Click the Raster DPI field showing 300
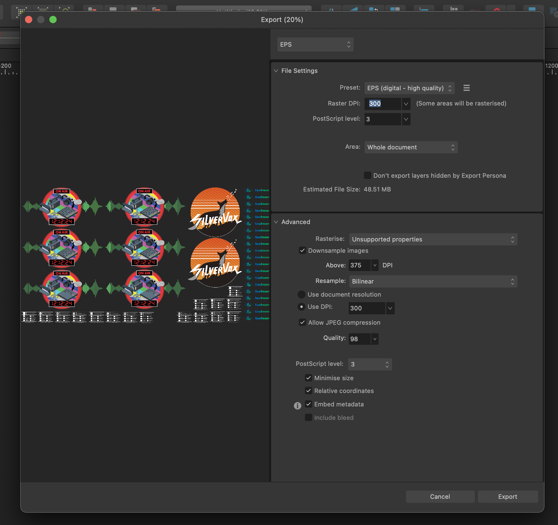Screen dimensions: 558x525 (x=383, y=104)
